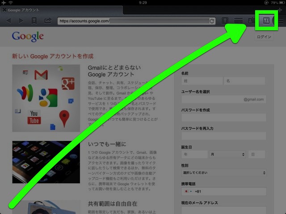The width and height of the screenshot is (286, 214).
Task: Close the Google アカウント tab
Action: point(4,10)
